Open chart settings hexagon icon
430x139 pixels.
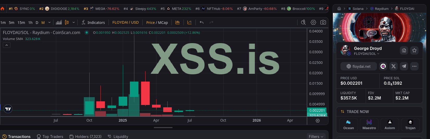[x=313, y=22]
